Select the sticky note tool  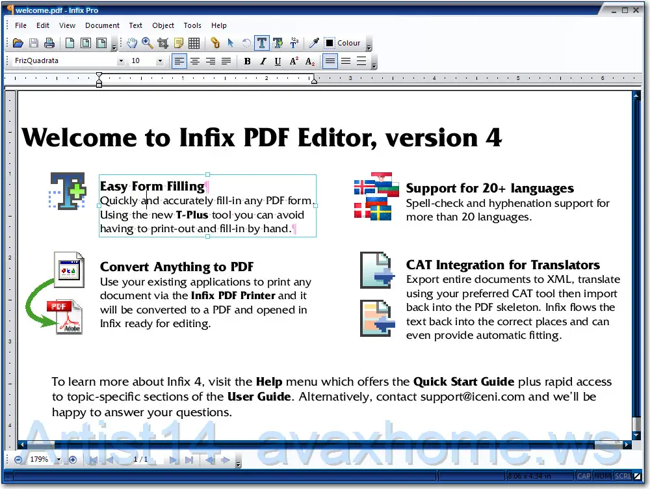[x=179, y=43]
